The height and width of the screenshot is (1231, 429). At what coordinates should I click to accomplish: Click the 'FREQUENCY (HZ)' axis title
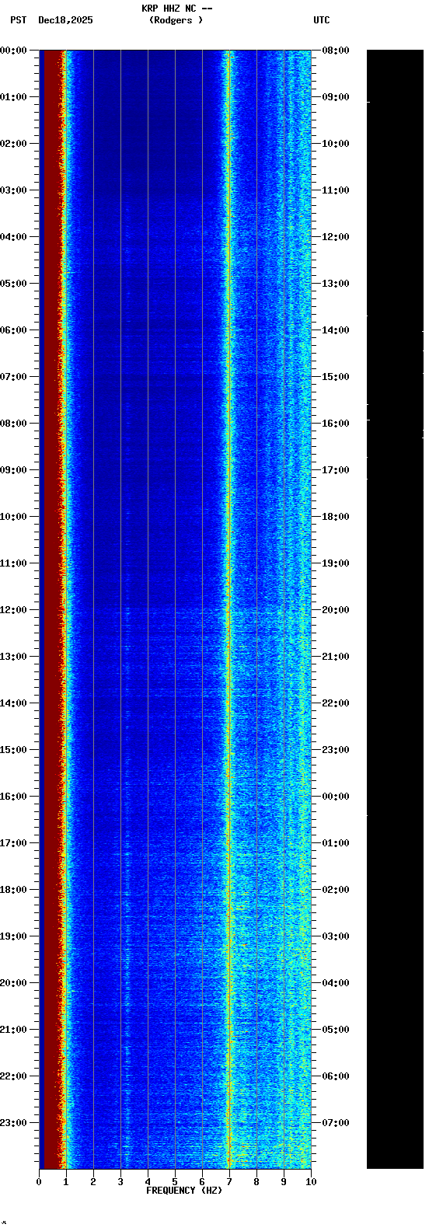[x=184, y=1191]
